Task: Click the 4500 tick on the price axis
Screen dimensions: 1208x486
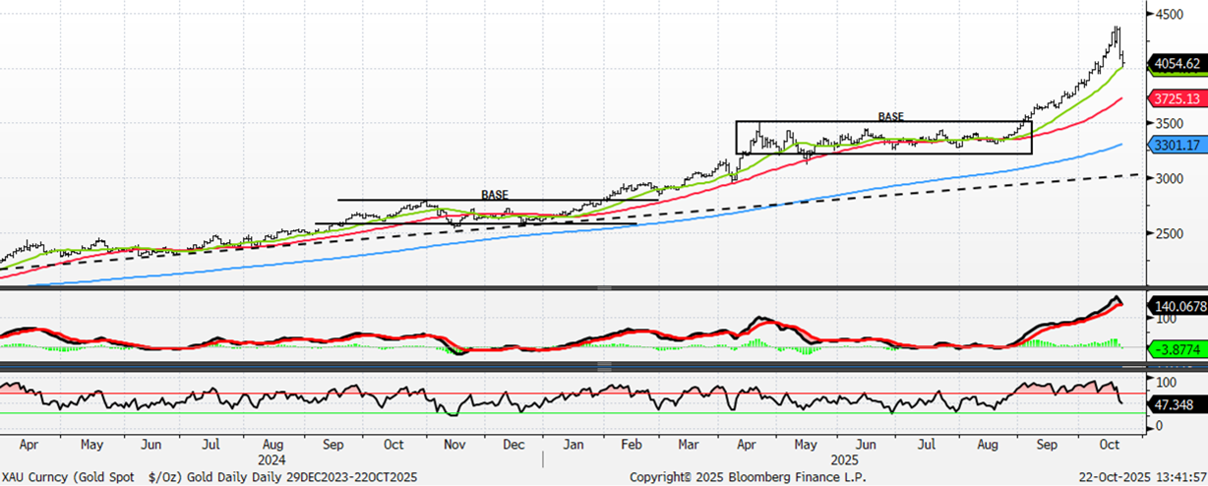Action: 1171,14
